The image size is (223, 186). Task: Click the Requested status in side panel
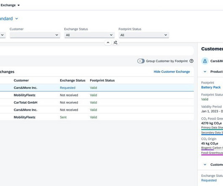pos(209,180)
